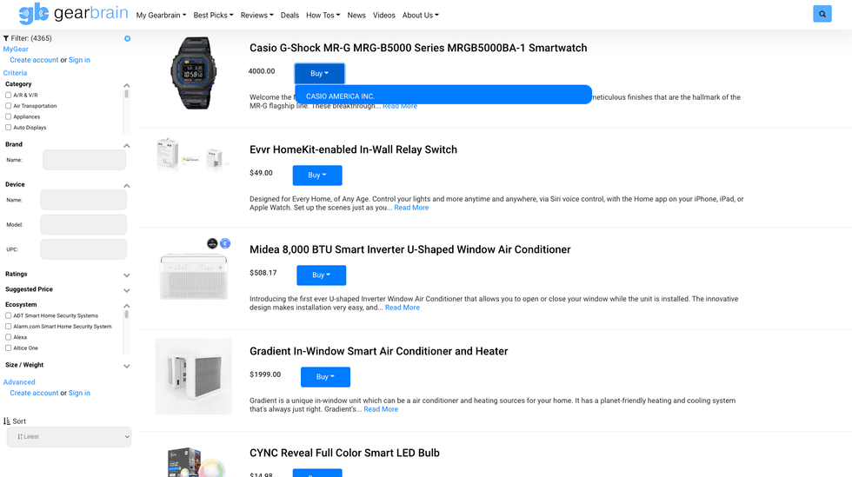Open Buy dropdown for Evvr Relay Switch
The width and height of the screenshot is (852, 477).
pos(317,176)
